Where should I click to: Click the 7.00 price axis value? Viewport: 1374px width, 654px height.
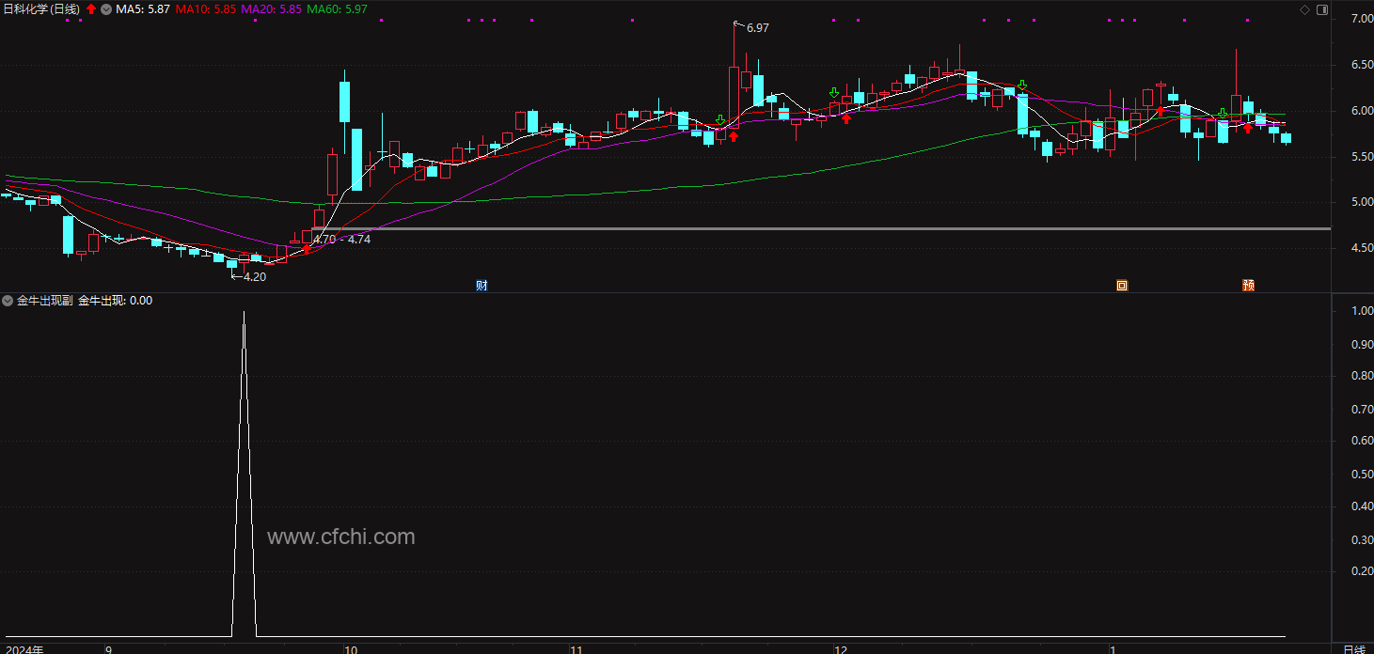pos(1362,19)
